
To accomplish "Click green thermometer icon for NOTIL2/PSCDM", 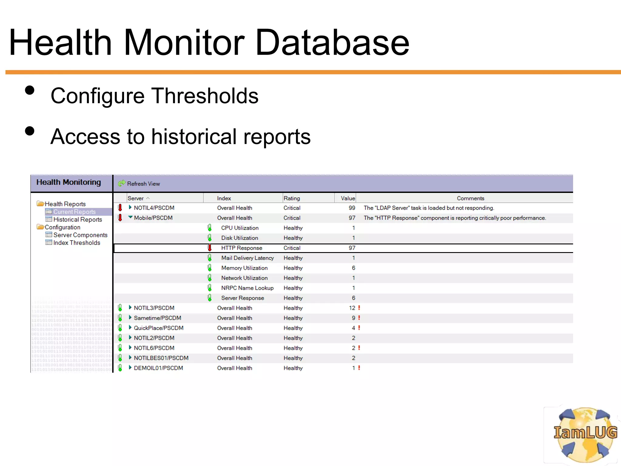I will 120,338.
